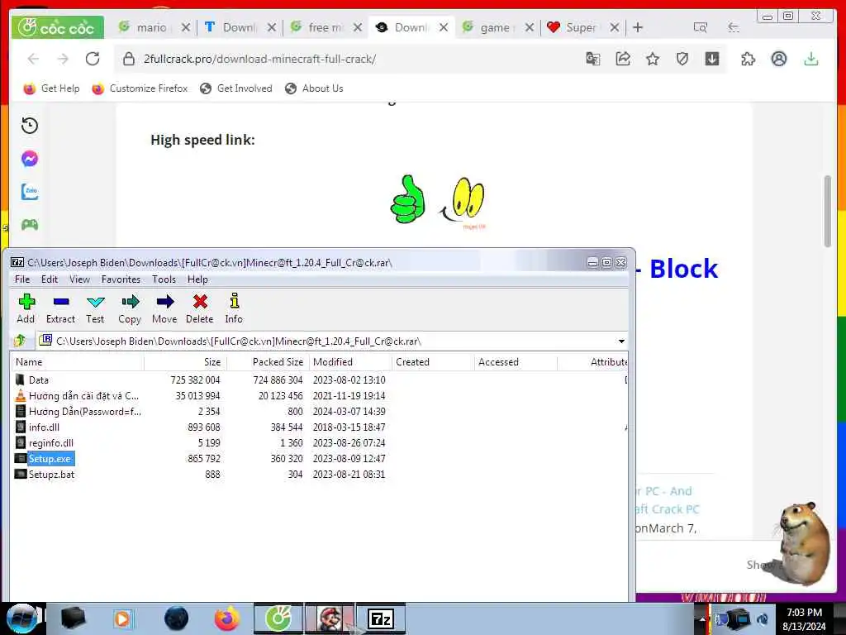Open the Messenger sidebar icon

point(30,159)
